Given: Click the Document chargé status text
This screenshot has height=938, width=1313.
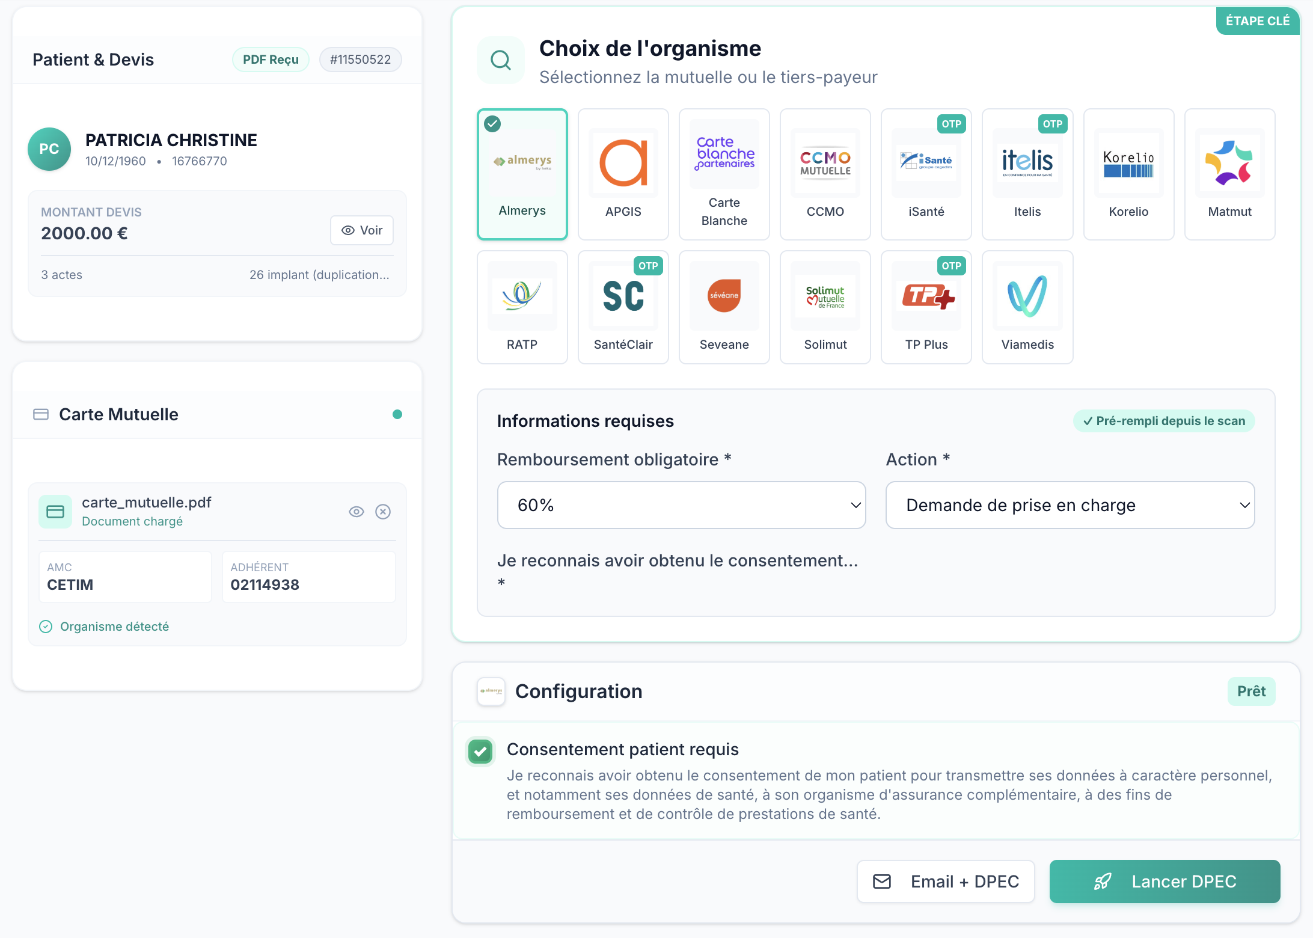Looking at the screenshot, I should 132,521.
